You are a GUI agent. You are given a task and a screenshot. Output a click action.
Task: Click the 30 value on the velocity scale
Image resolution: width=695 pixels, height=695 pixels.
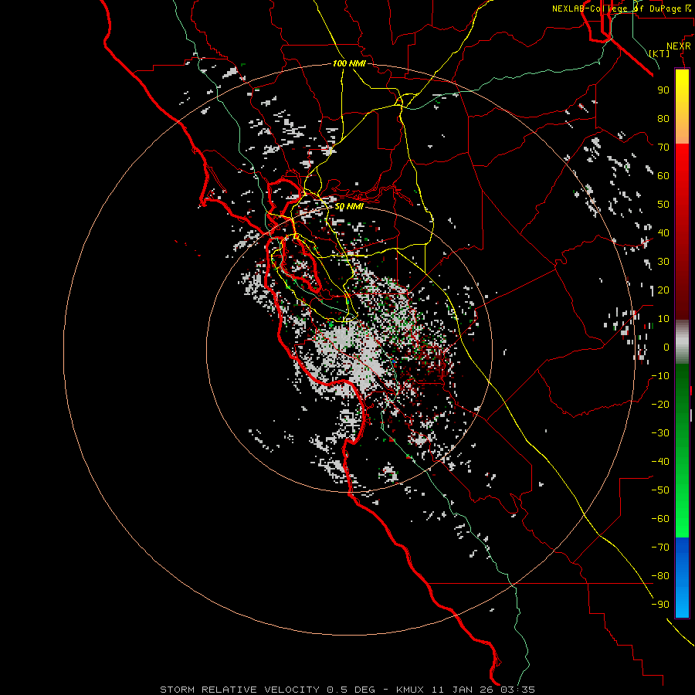pyautogui.click(x=663, y=262)
